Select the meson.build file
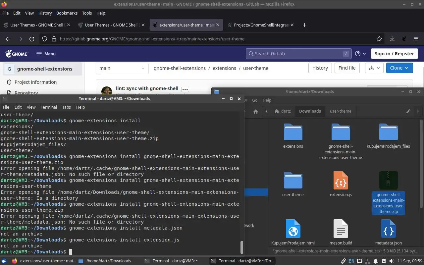Viewport: 424px width, 265px height. [341, 229]
